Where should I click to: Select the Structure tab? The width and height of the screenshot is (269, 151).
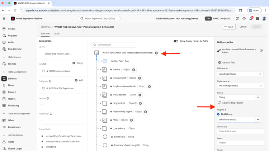[x=45, y=34]
